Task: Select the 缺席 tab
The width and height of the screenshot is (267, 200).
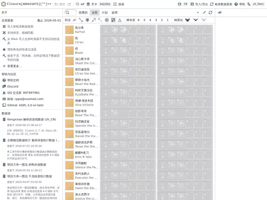Action: [x=114, y=13]
